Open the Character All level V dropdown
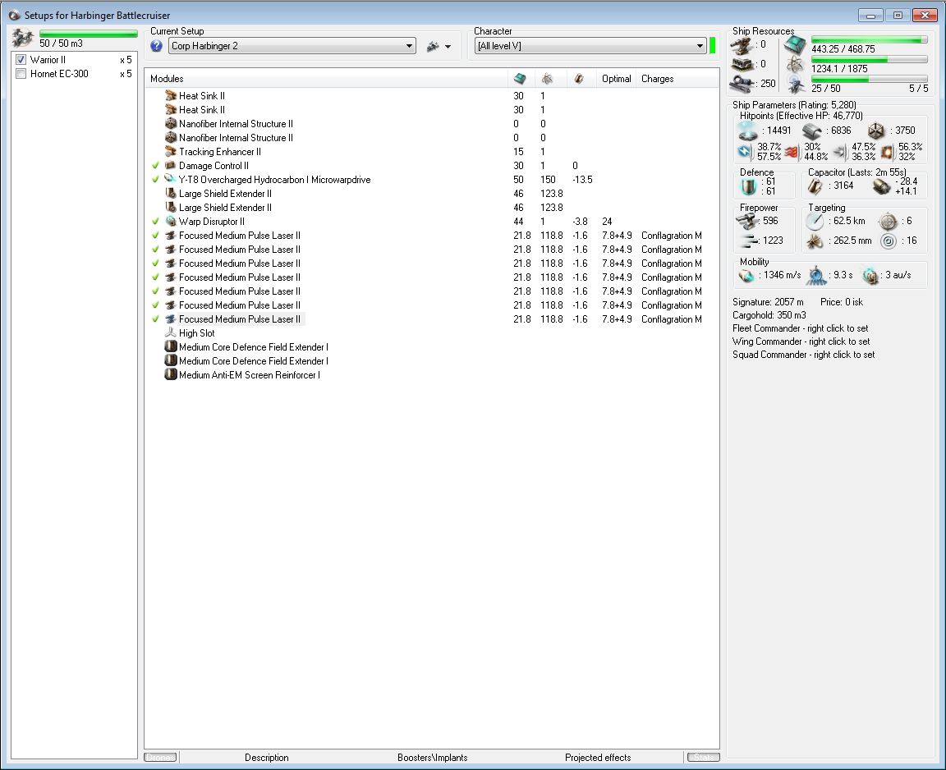This screenshot has height=770, width=946. coord(590,46)
